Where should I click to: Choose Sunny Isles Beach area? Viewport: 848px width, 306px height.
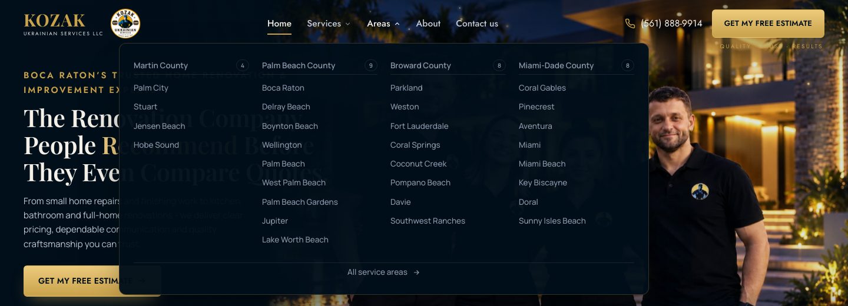coord(552,221)
